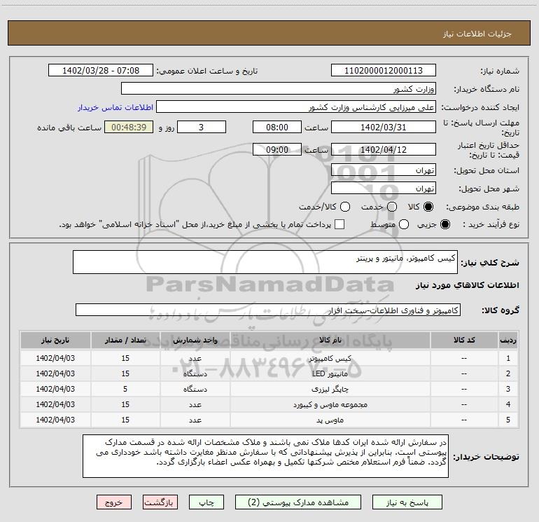Screen dimensions: 539x522
Task: Click the بازگشت back button
Action: pyautogui.click(x=160, y=502)
